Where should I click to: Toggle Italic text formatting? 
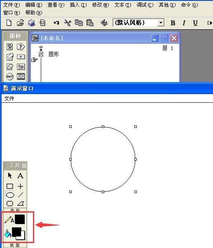[184, 23]
